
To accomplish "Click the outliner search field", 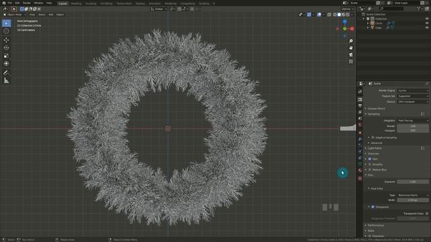I will coord(391,9).
